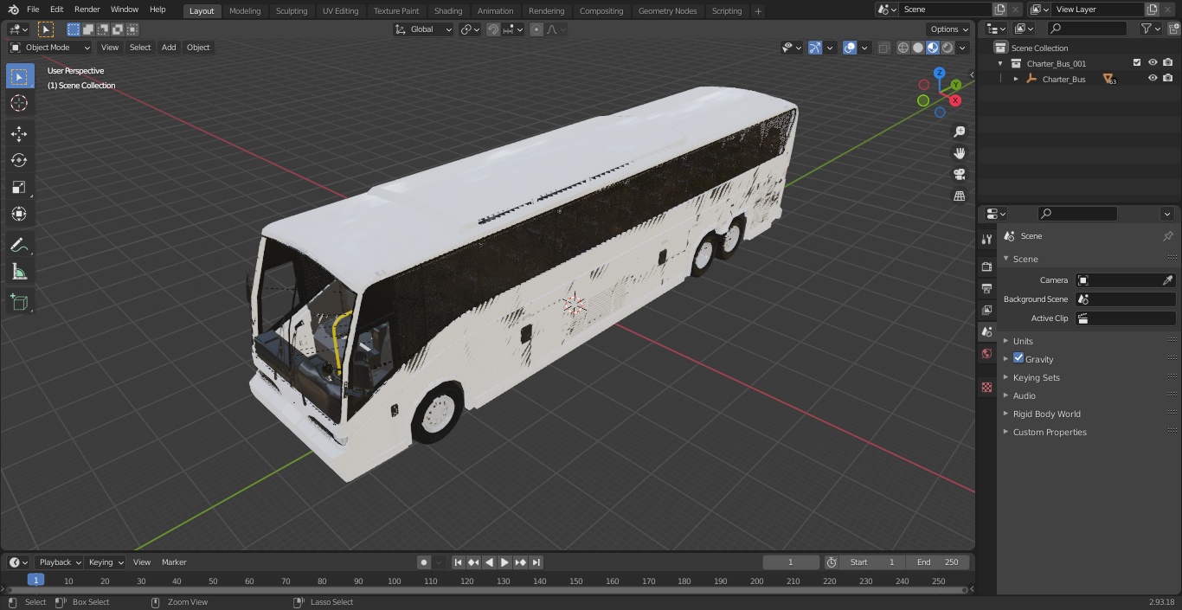Open the Playback dropdown
This screenshot has height=610, width=1182.
tap(60, 562)
